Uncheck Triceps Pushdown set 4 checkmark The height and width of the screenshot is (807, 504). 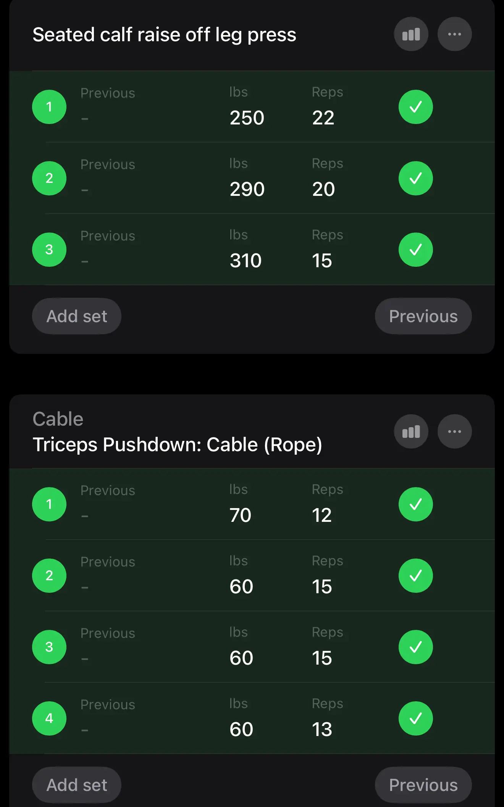pyautogui.click(x=415, y=718)
